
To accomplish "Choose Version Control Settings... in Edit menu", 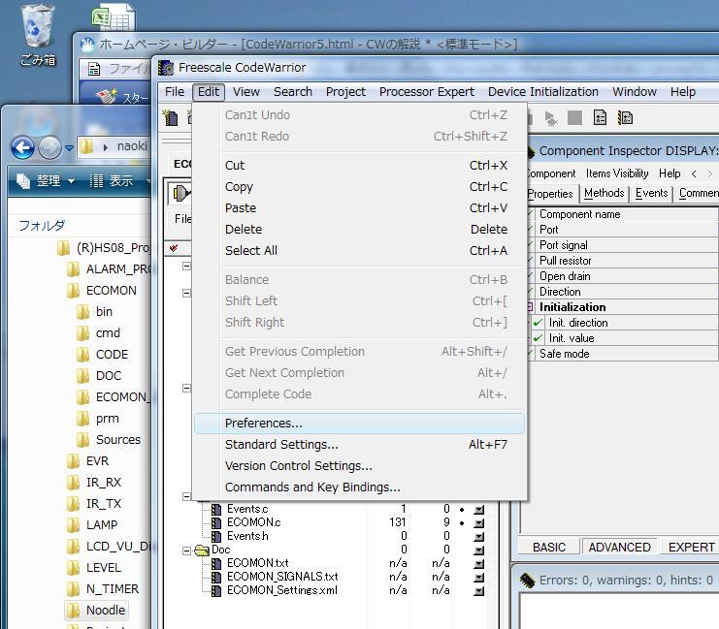I will click(x=359, y=466).
